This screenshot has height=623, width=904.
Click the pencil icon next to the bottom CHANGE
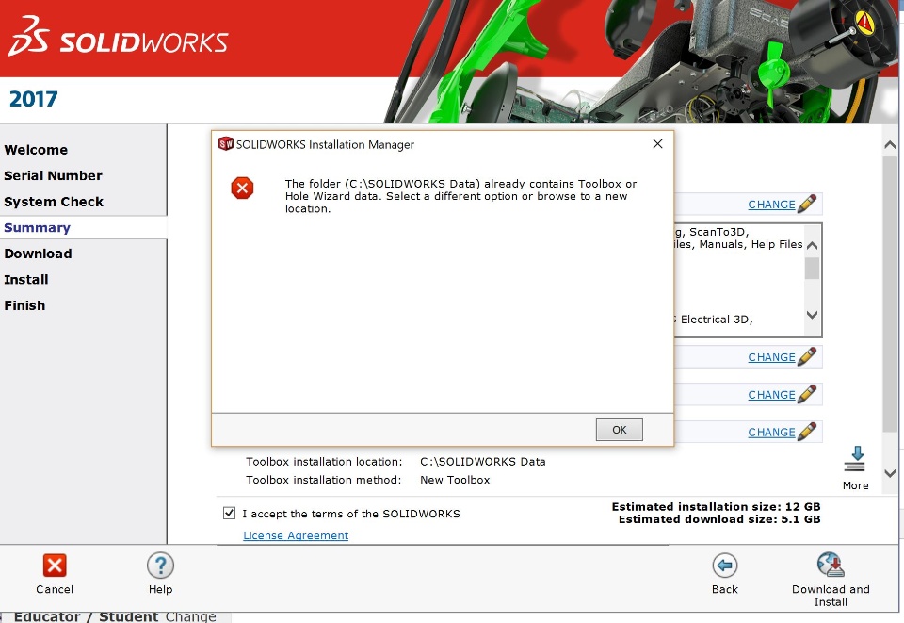click(807, 432)
